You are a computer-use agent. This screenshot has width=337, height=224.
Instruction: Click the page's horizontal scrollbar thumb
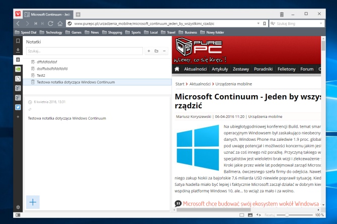[214, 210]
